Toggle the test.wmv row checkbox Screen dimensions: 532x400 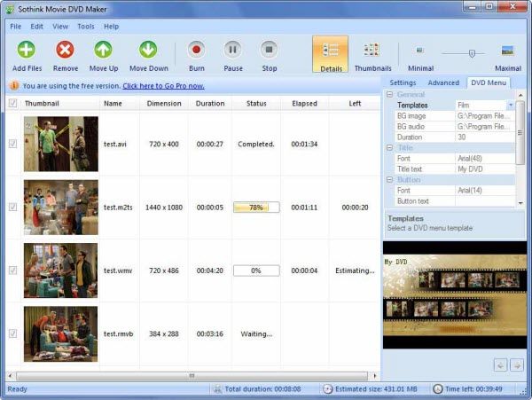pos(12,271)
